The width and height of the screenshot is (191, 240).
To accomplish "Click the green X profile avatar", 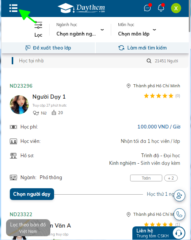I will (176, 8).
